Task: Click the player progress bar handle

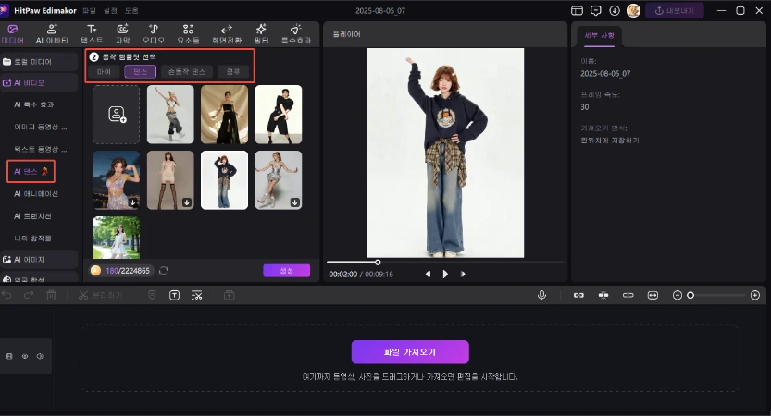Action: 378,263
